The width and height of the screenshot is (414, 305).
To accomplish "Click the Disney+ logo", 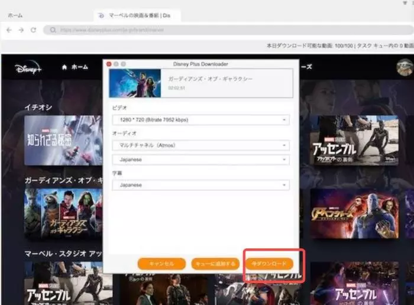I will 28,68.
